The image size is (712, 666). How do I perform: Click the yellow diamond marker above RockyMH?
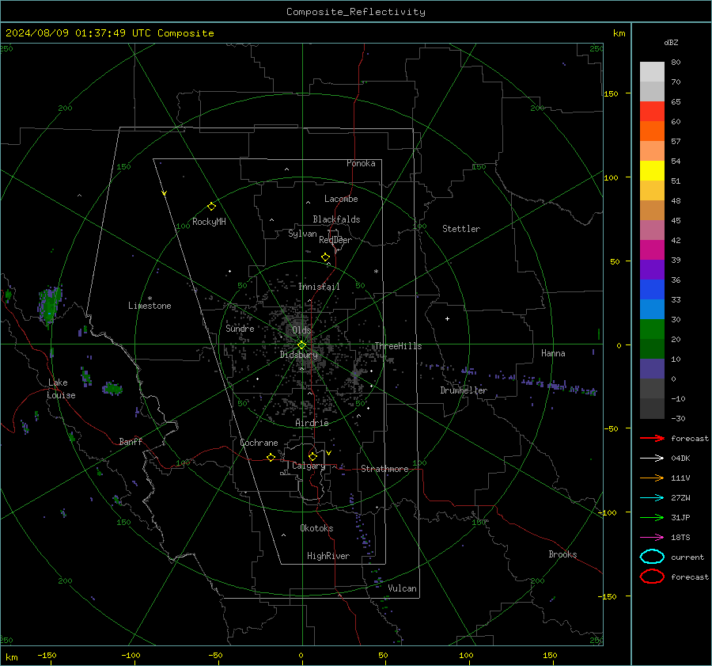[x=211, y=207]
